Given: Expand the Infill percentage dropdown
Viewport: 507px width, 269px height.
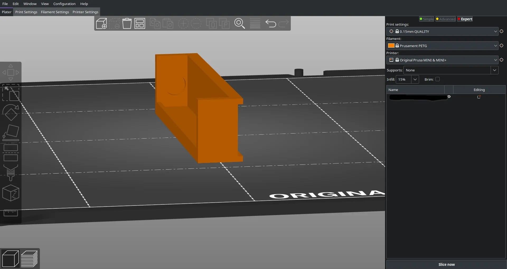Looking at the screenshot, I should click(x=415, y=79).
